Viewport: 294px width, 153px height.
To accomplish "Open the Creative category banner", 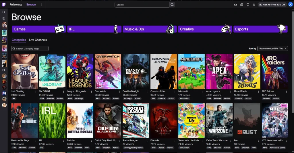I will click(x=205, y=29).
